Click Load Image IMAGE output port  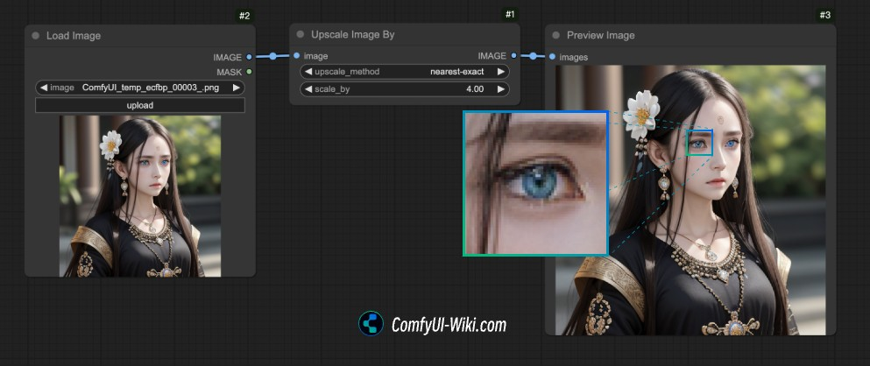coord(249,57)
